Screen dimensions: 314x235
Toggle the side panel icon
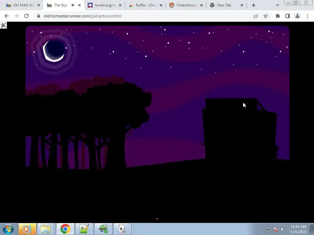tap(288, 16)
